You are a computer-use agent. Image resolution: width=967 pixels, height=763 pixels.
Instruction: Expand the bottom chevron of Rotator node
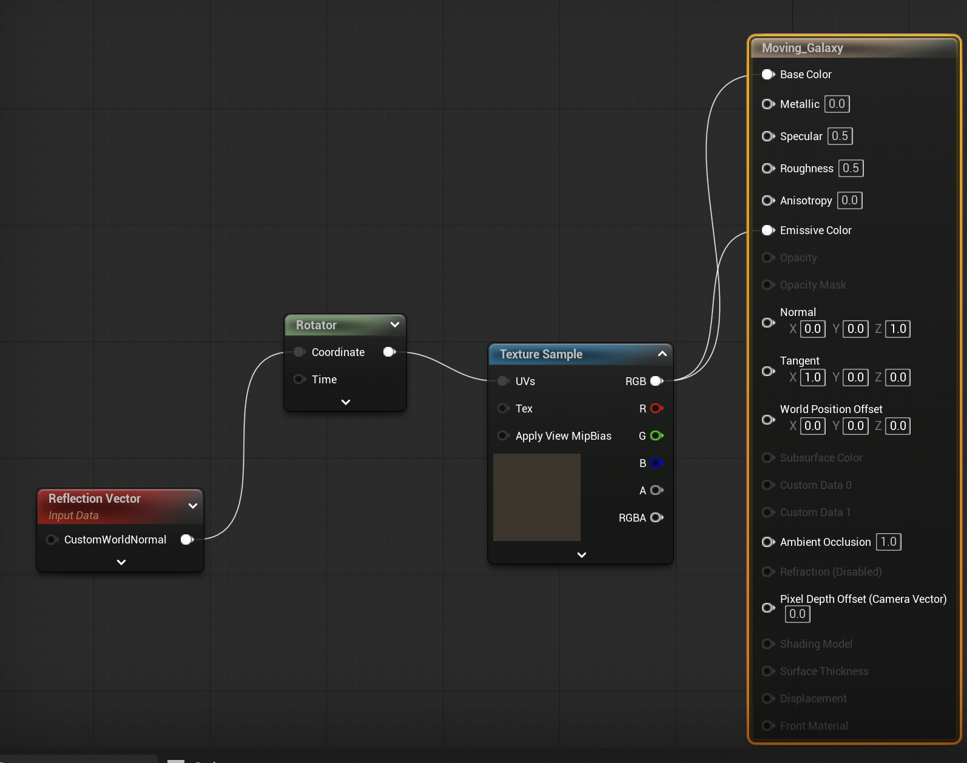pyautogui.click(x=346, y=402)
